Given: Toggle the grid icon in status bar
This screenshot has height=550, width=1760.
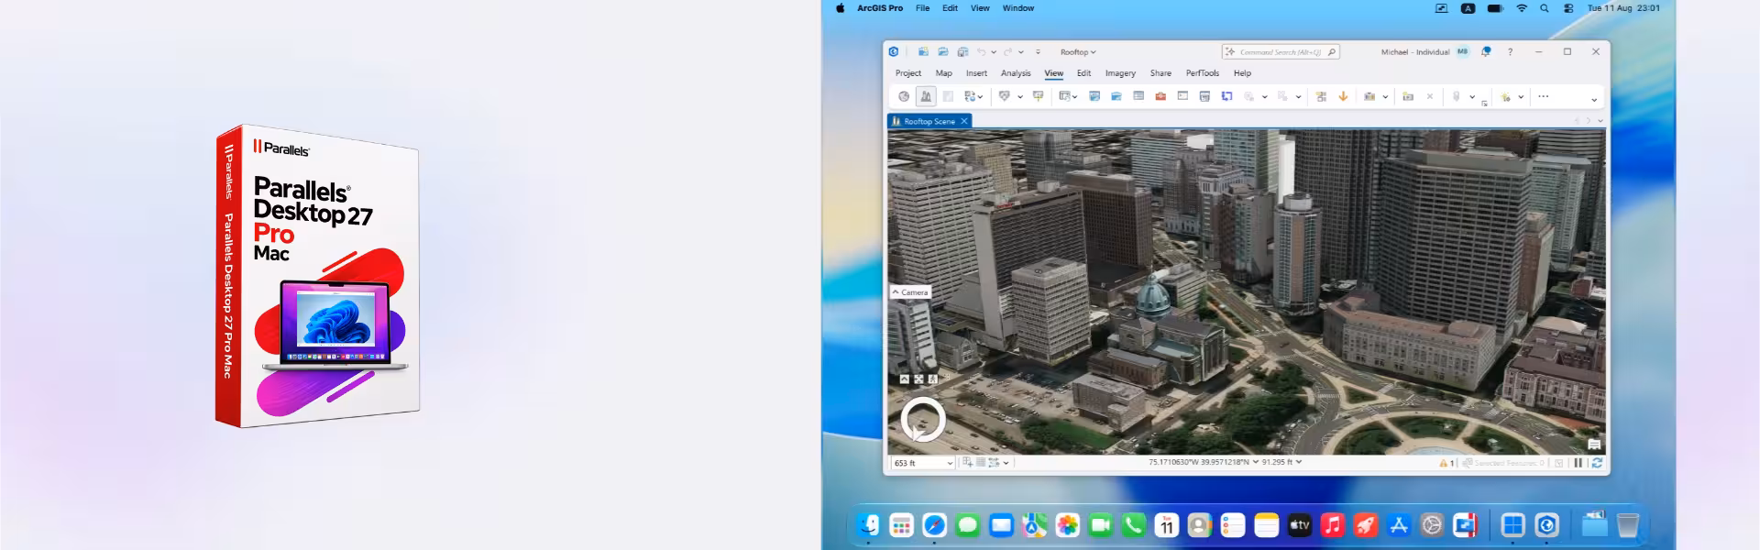Looking at the screenshot, I should (x=980, y=462).
